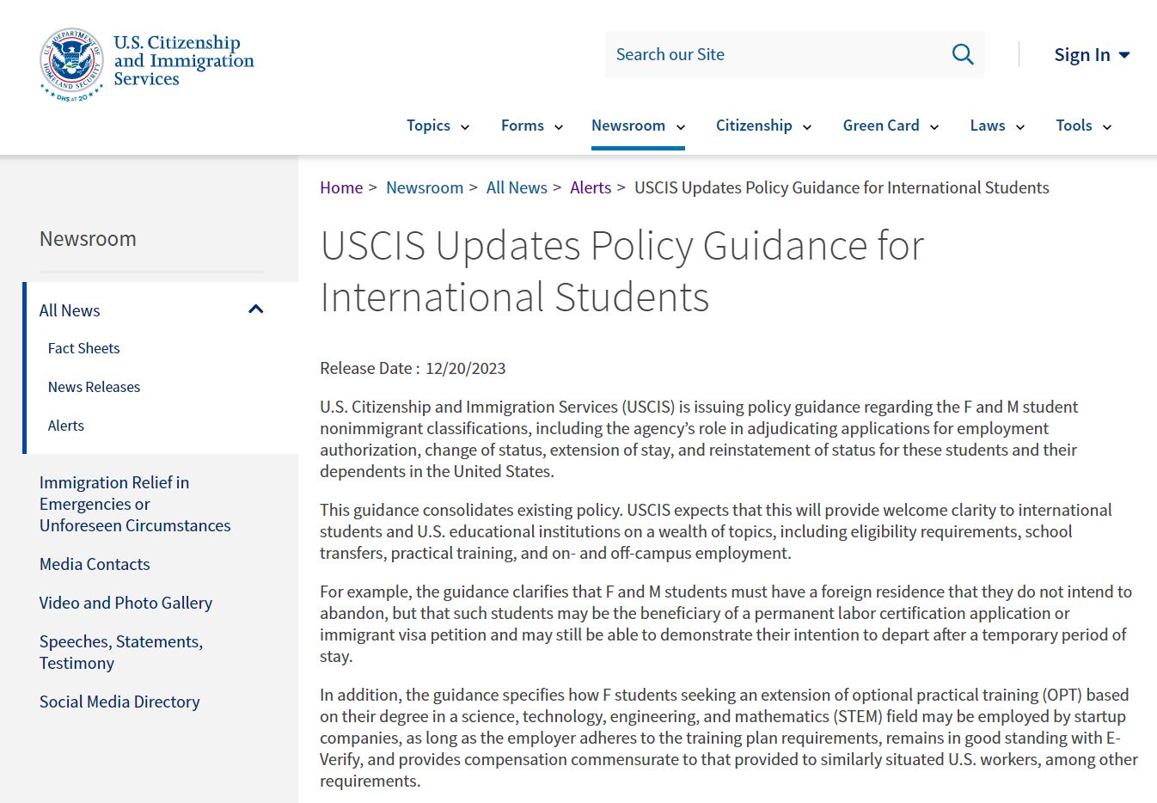The width and height of the screenshot is (1157, 803).
Task: Open Media Contacts sidebar link
Action: 95,564
